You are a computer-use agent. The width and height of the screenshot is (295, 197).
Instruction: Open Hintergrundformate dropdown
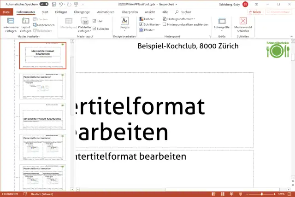pyautogui.click(x=180, y=19)
